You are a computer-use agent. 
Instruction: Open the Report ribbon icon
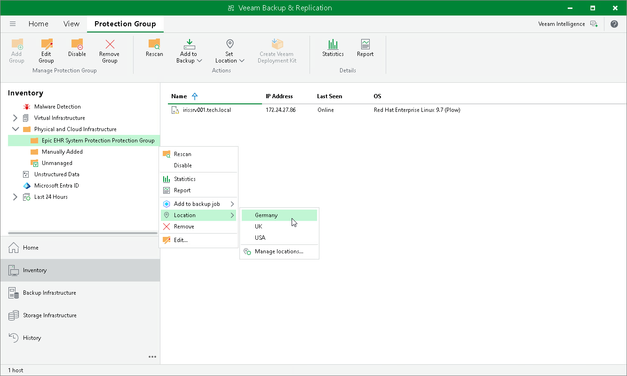click(365, 48)
